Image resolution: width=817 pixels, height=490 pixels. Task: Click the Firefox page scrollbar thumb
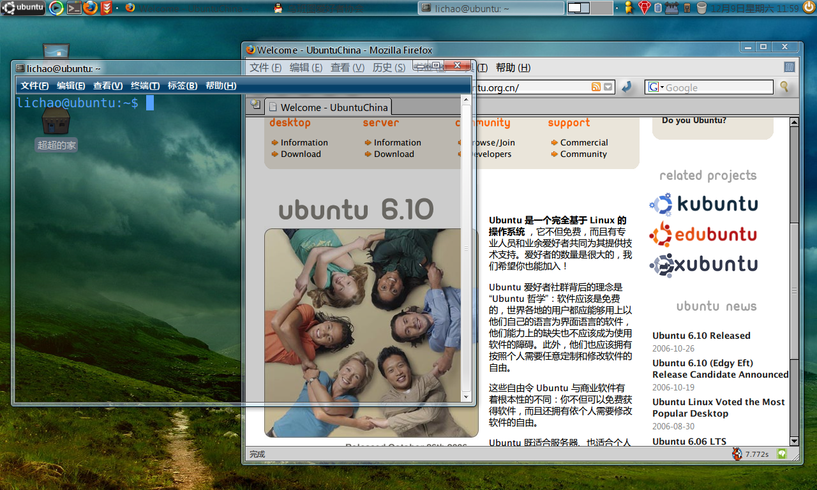click(794, 290)
